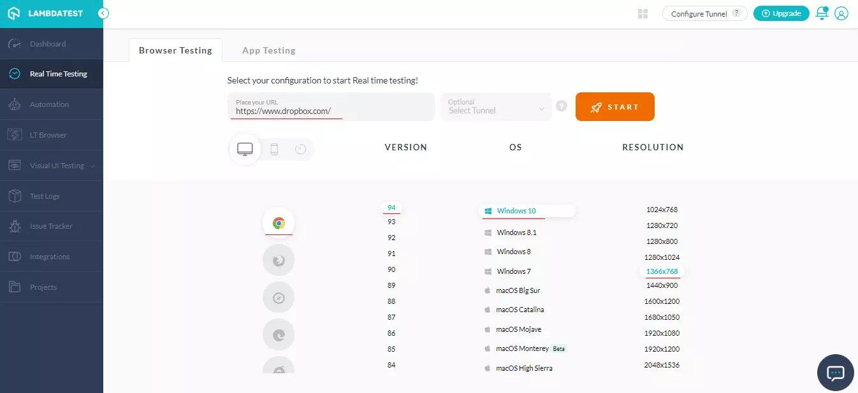This screenshot has width=858, height=393.
Task: Collapse the left sidebar with arrow
Action: 103,13
